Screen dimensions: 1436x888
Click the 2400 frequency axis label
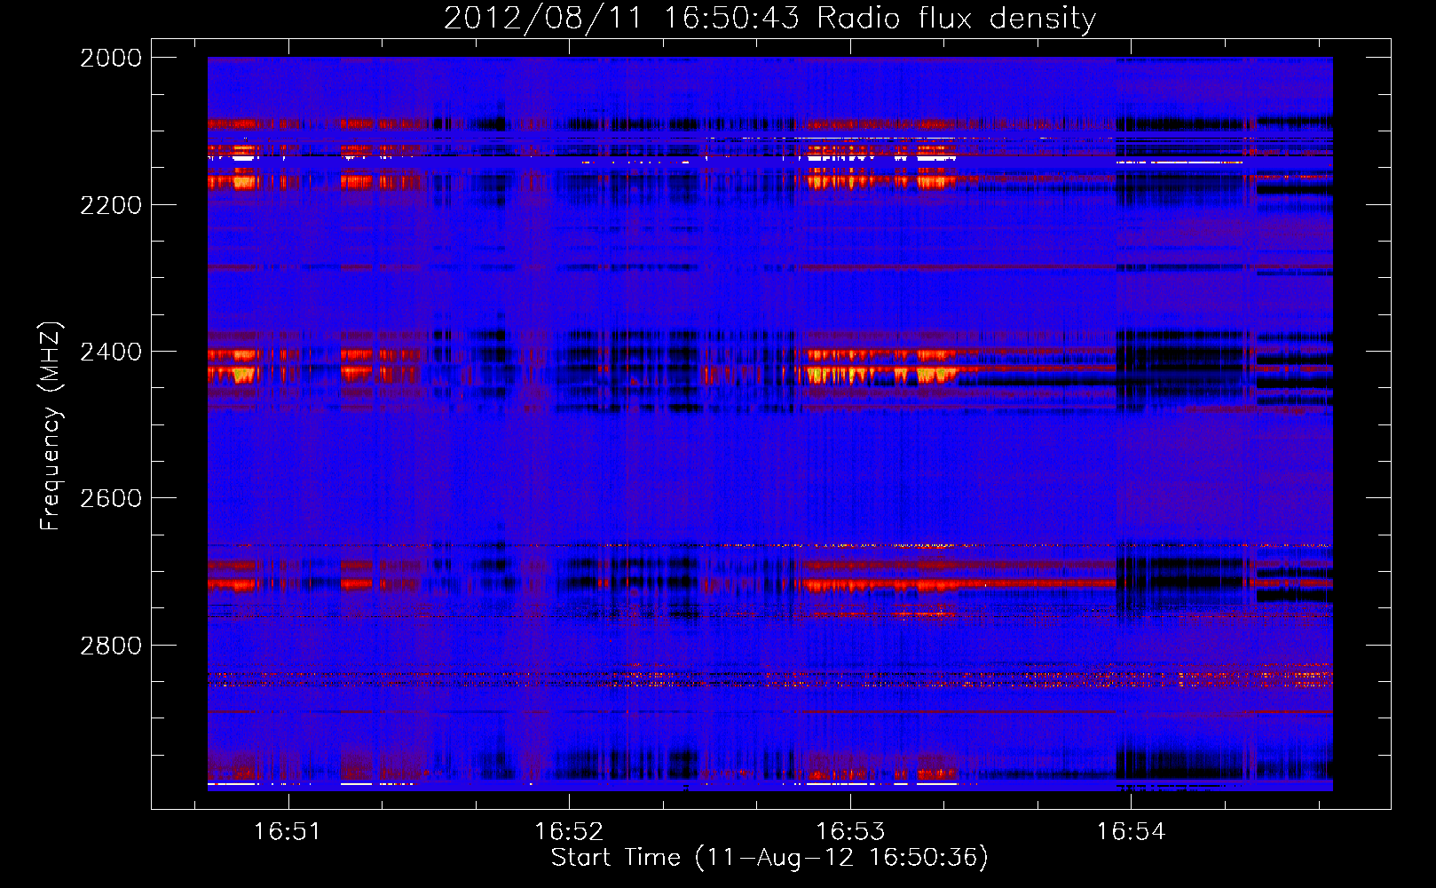click(x=111, y=352)
